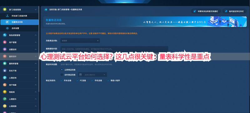Click the 批量推送消息 page heading text
The width and height of the screenshot is (250, 113).
[x=54, y=20]
